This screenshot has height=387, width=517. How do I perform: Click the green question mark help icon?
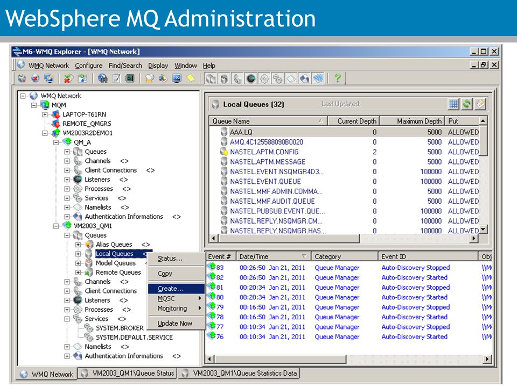[337, 78]
